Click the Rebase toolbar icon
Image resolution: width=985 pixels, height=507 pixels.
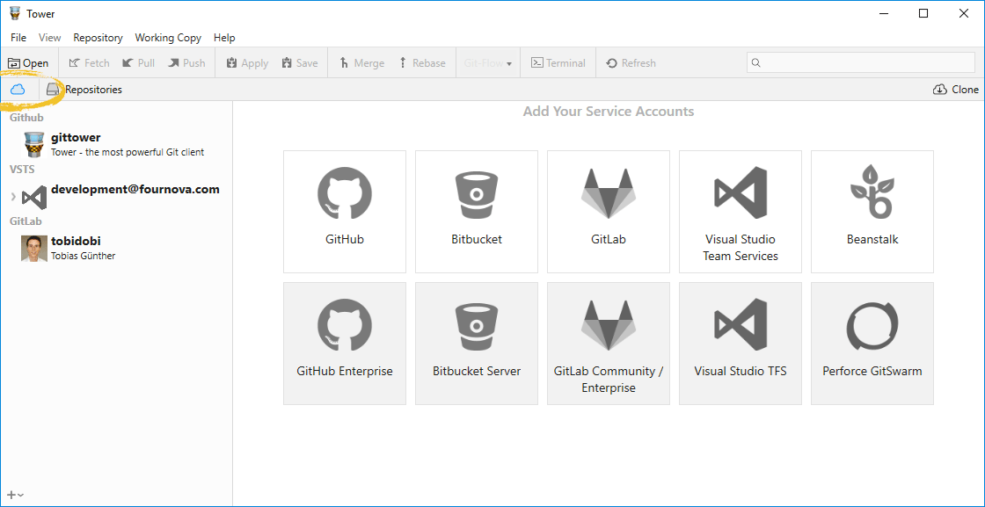(x=422, y=62)
